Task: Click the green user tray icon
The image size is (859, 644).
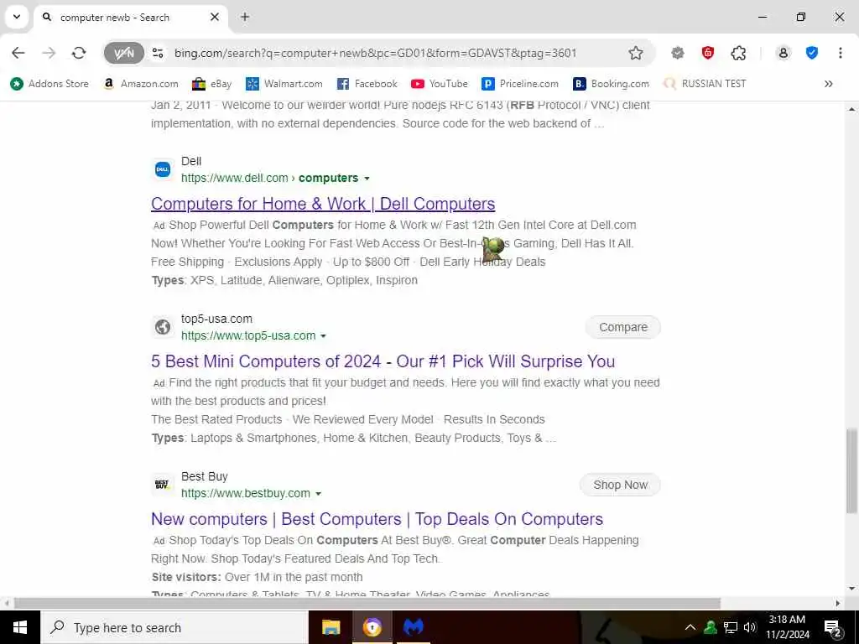Action: (711, 627)
